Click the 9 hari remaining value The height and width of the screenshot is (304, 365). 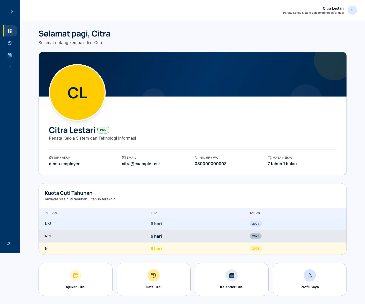tap(156, 249)
